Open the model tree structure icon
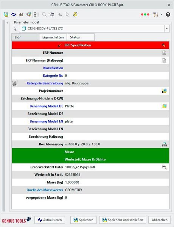Viewport: 174px width, 227px height. [x=36, y=14]
